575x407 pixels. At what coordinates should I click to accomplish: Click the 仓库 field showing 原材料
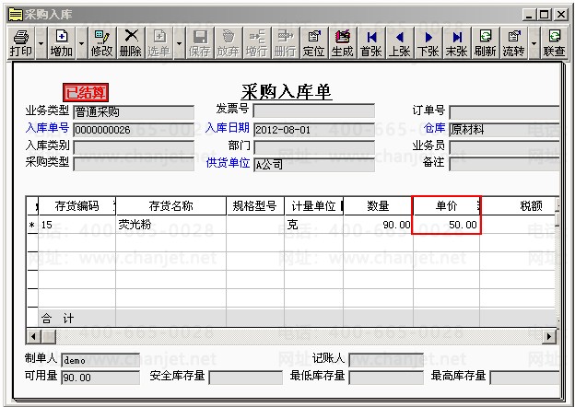(x=504, y=130)
